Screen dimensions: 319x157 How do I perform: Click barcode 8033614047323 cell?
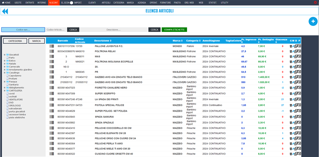[x=66, y=88]
